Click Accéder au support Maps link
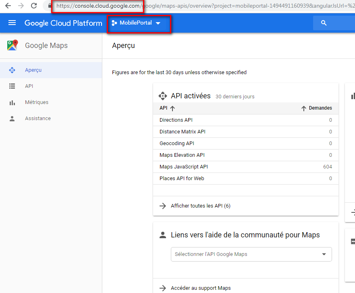 pyautogui.click(x=201, y=288)
